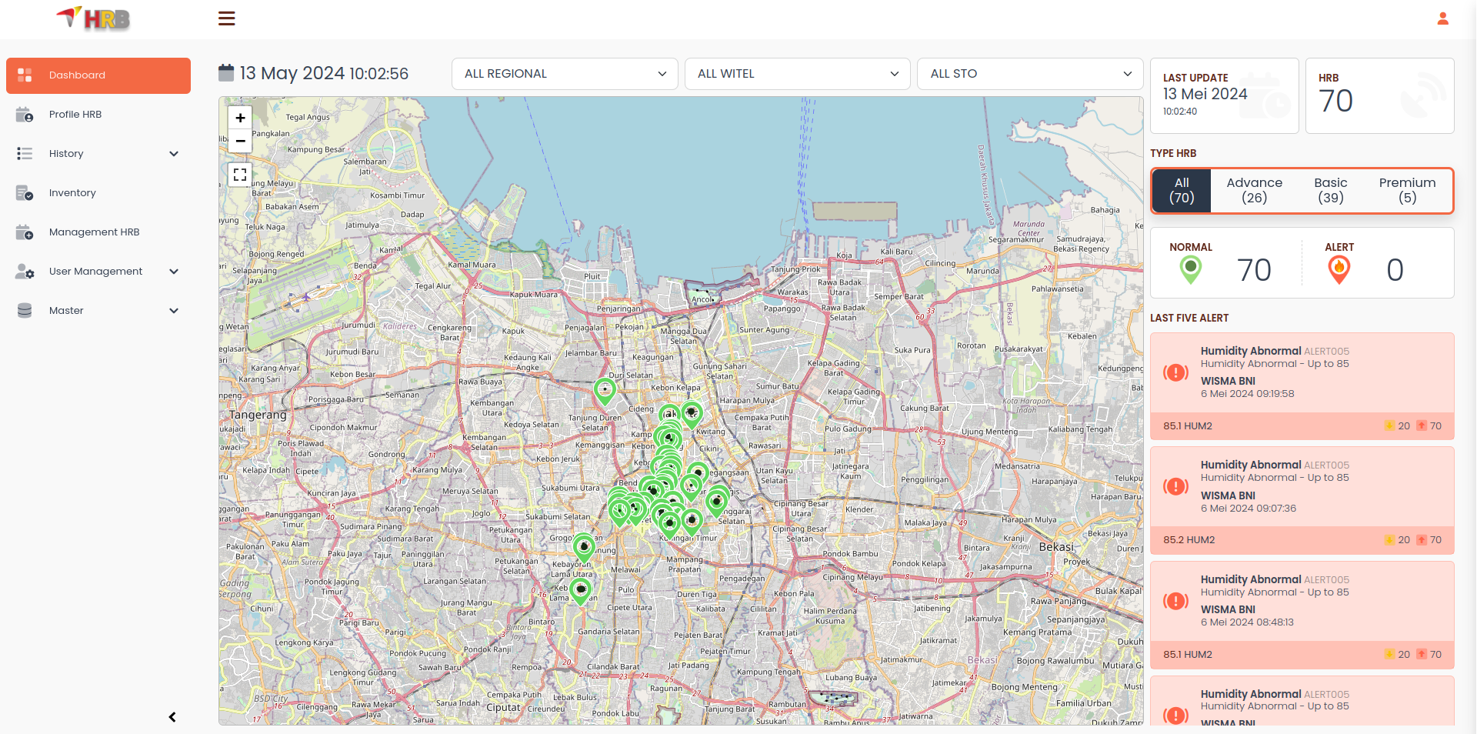Click the 13 May 2024 date text
1477x734 pixels.
[x=292, y=73]
